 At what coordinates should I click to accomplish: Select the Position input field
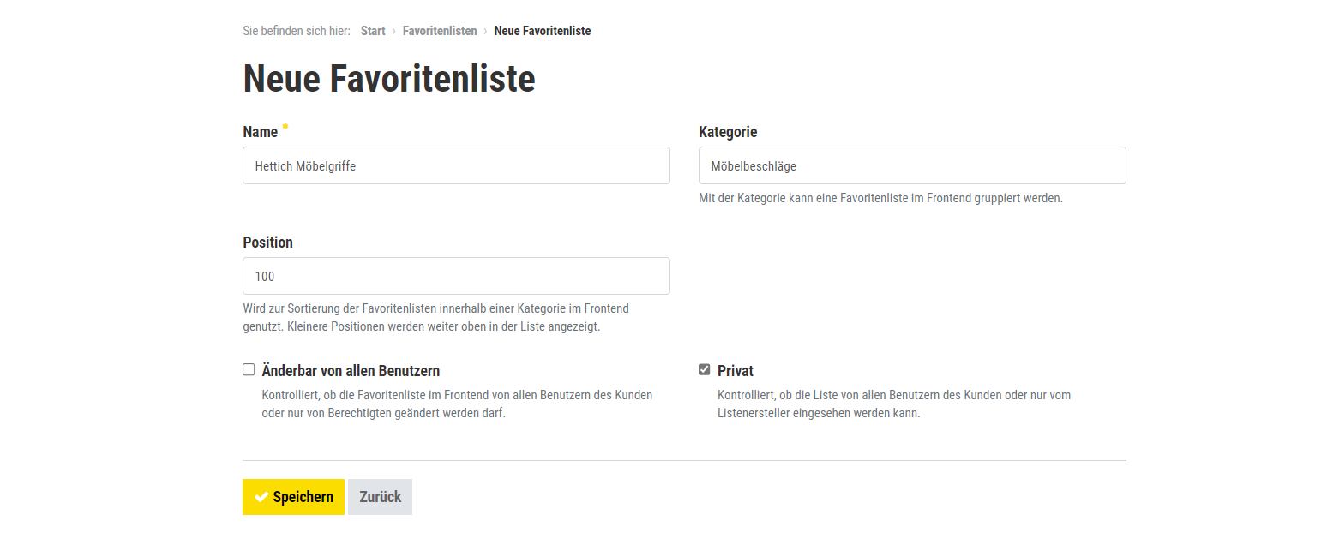tap(456, 276)
